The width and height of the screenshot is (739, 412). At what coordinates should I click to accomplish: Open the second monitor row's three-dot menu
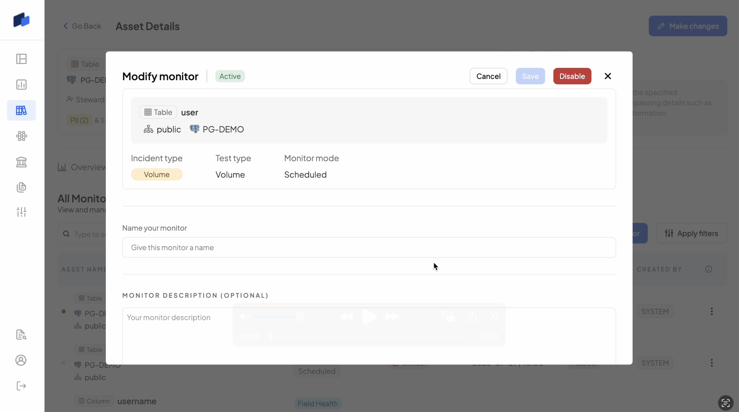712,363
